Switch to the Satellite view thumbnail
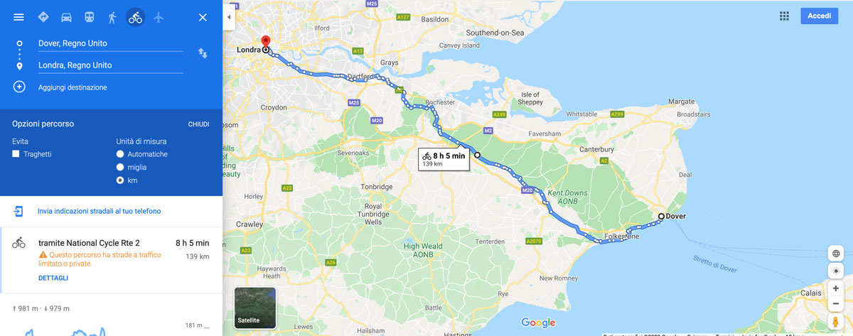 pyautogui.click(x=255, y=307)
